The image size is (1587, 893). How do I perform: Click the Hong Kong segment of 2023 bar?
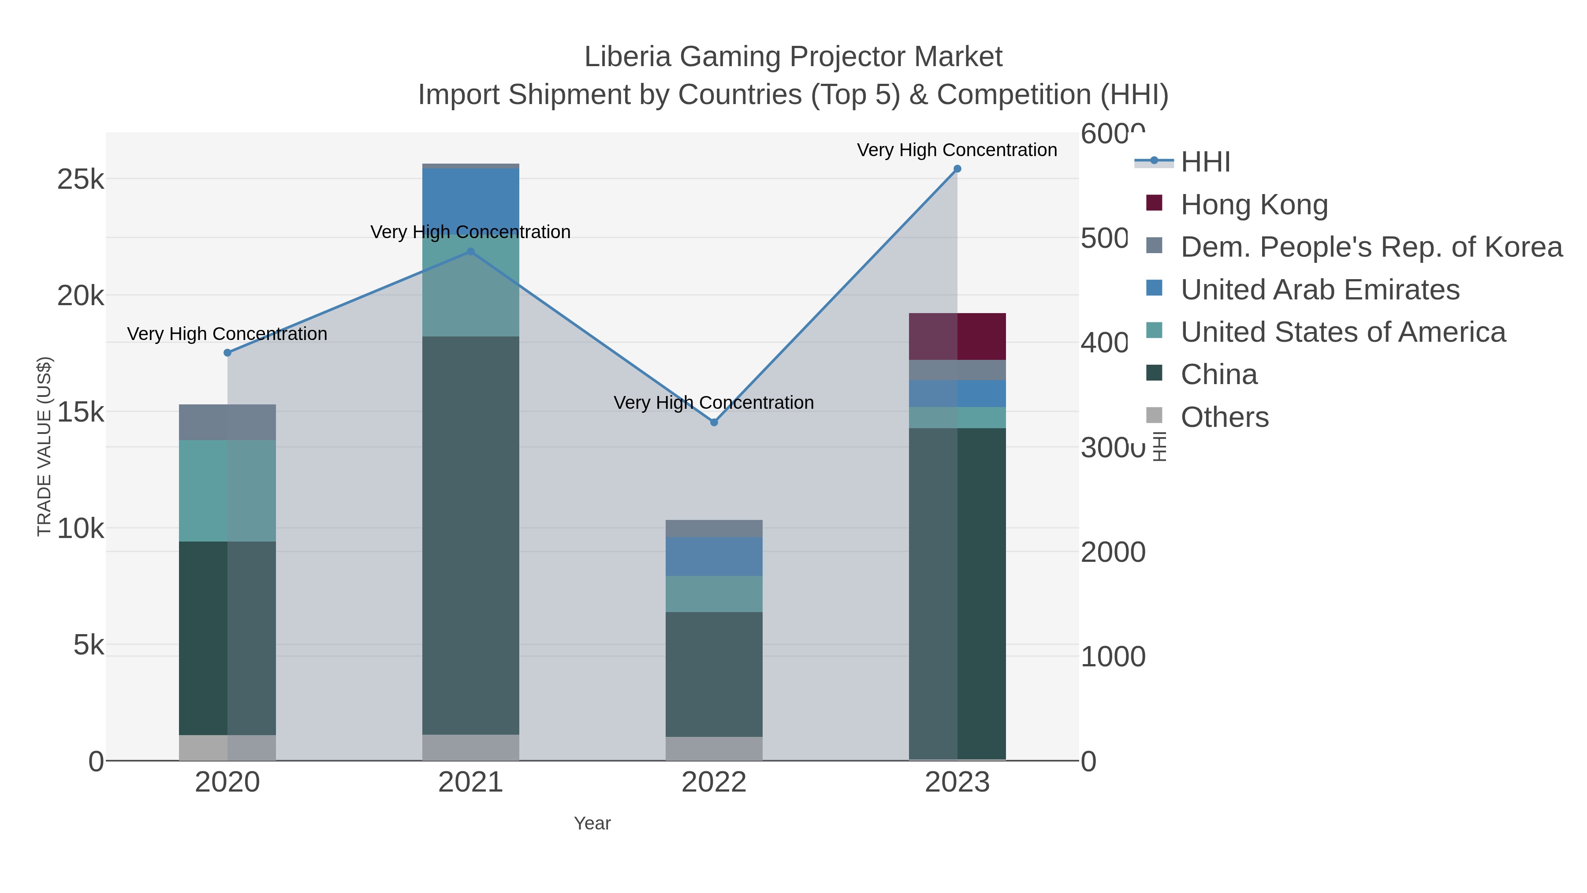tap(957, 336)
